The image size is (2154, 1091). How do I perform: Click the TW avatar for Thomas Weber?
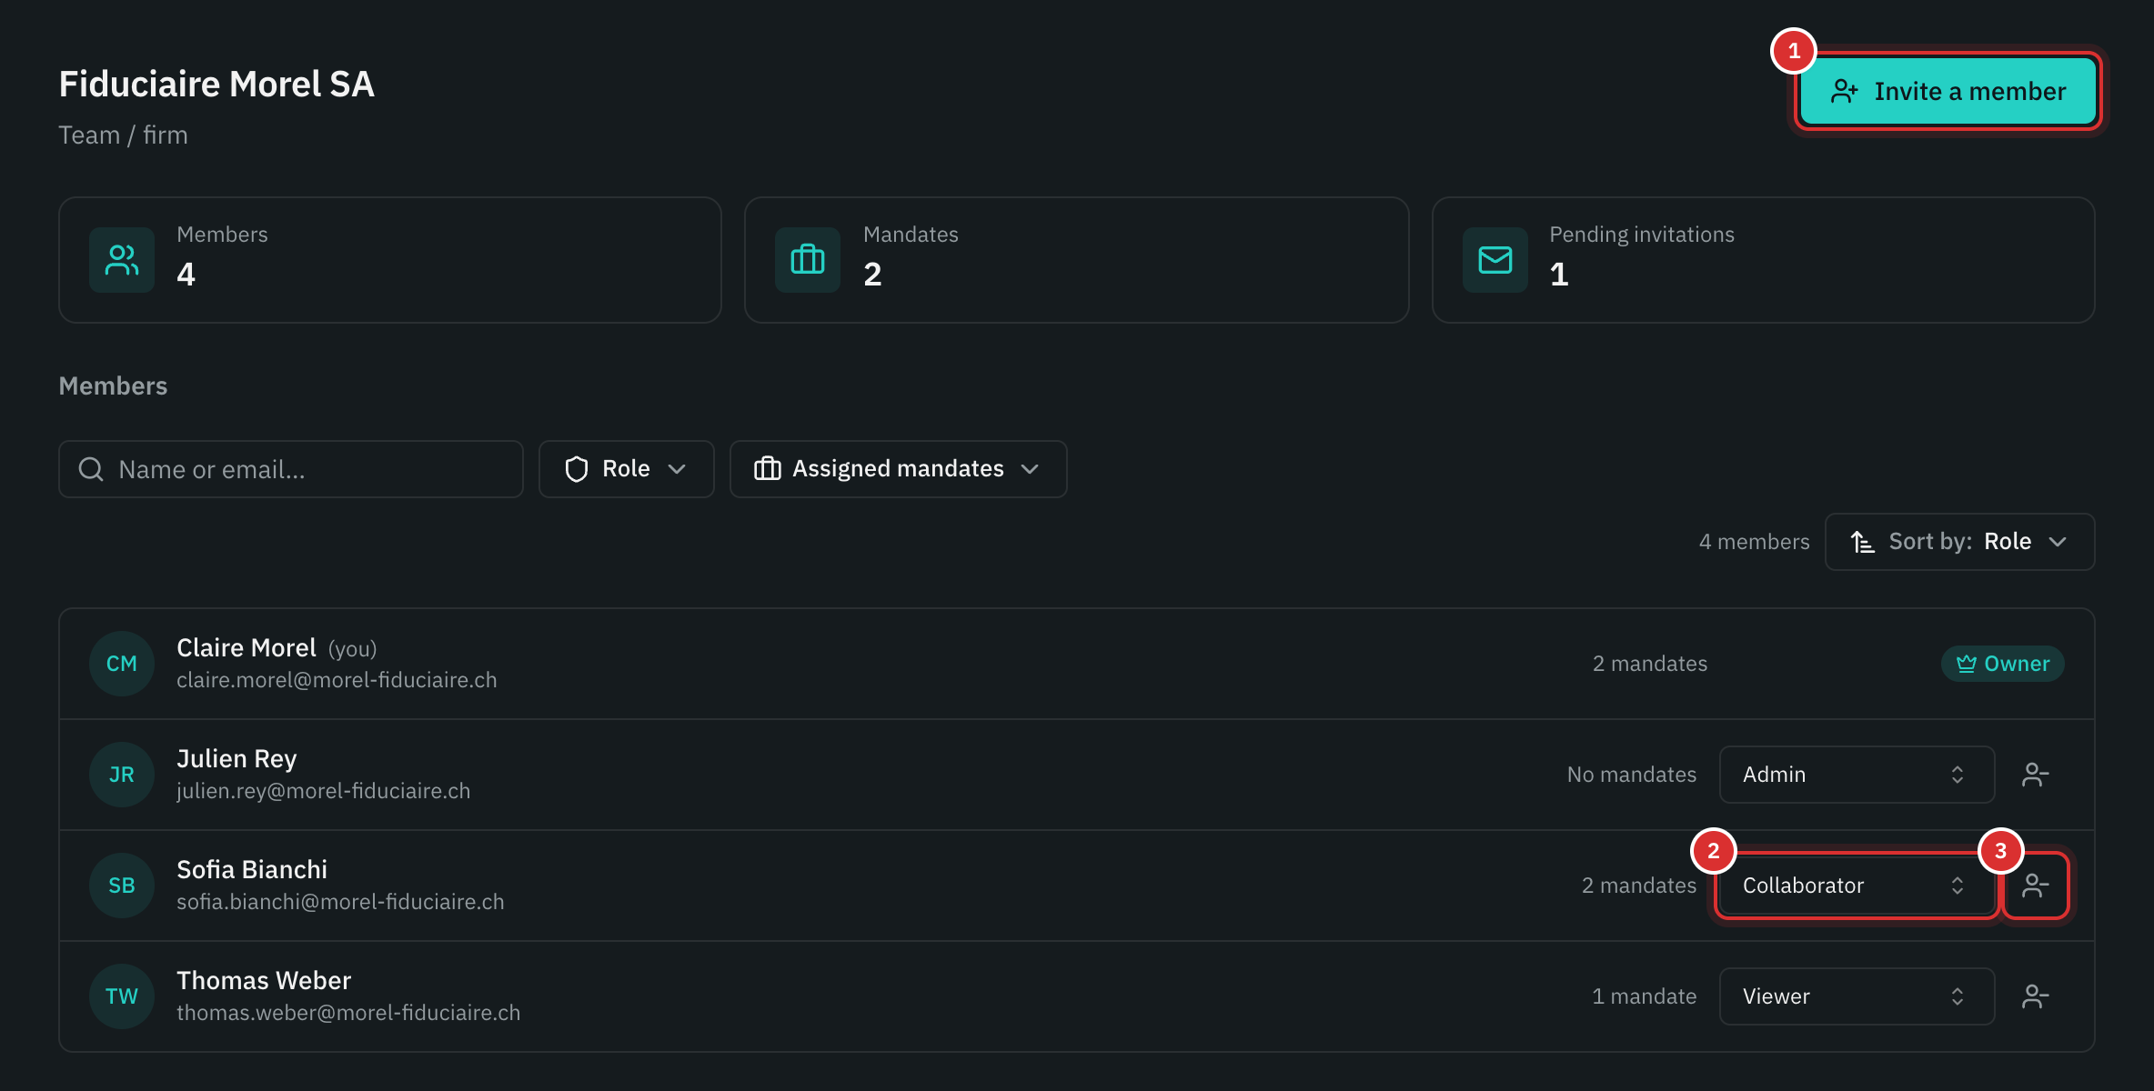[122, 996]
